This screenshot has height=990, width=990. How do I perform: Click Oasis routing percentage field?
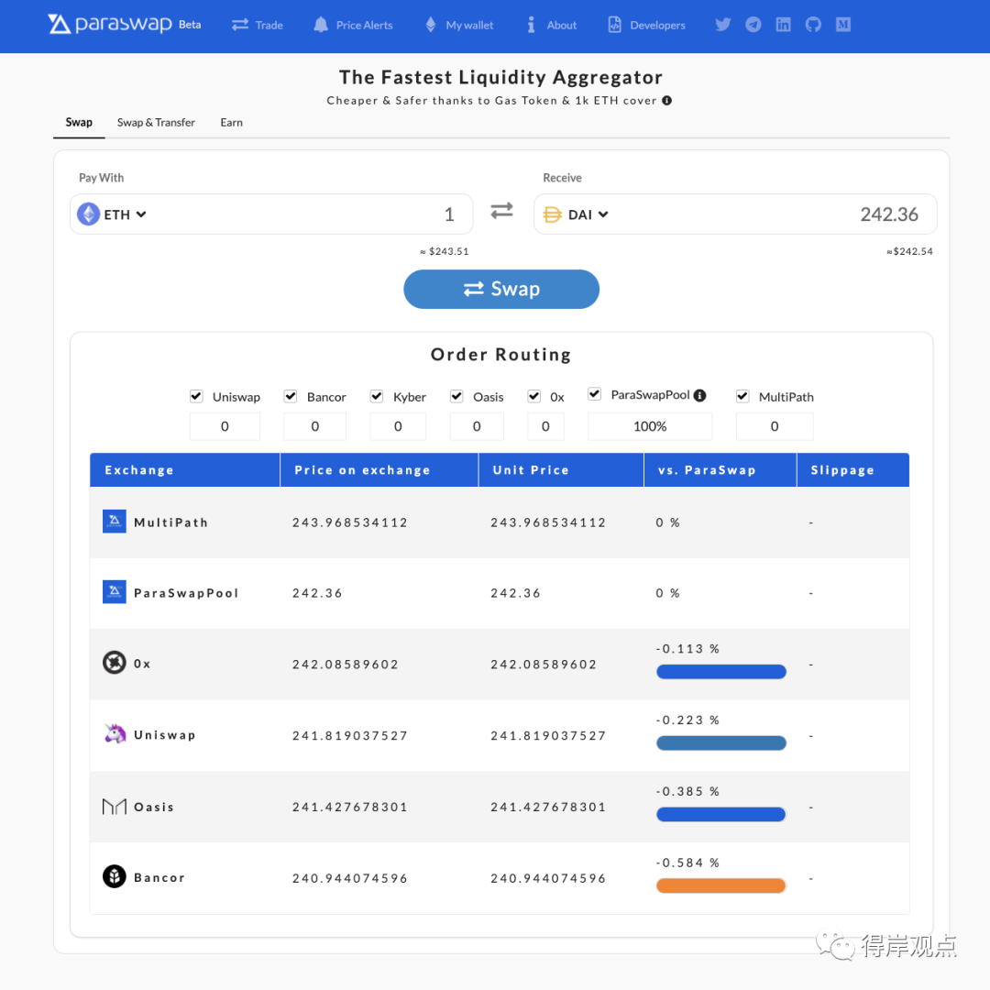[x=477, y=426]
